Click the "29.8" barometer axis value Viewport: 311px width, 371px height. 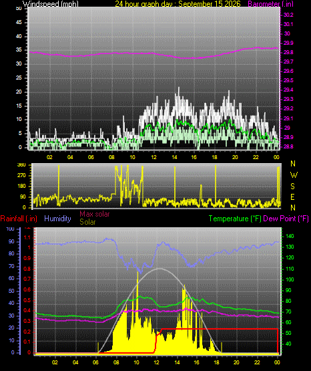288,53
